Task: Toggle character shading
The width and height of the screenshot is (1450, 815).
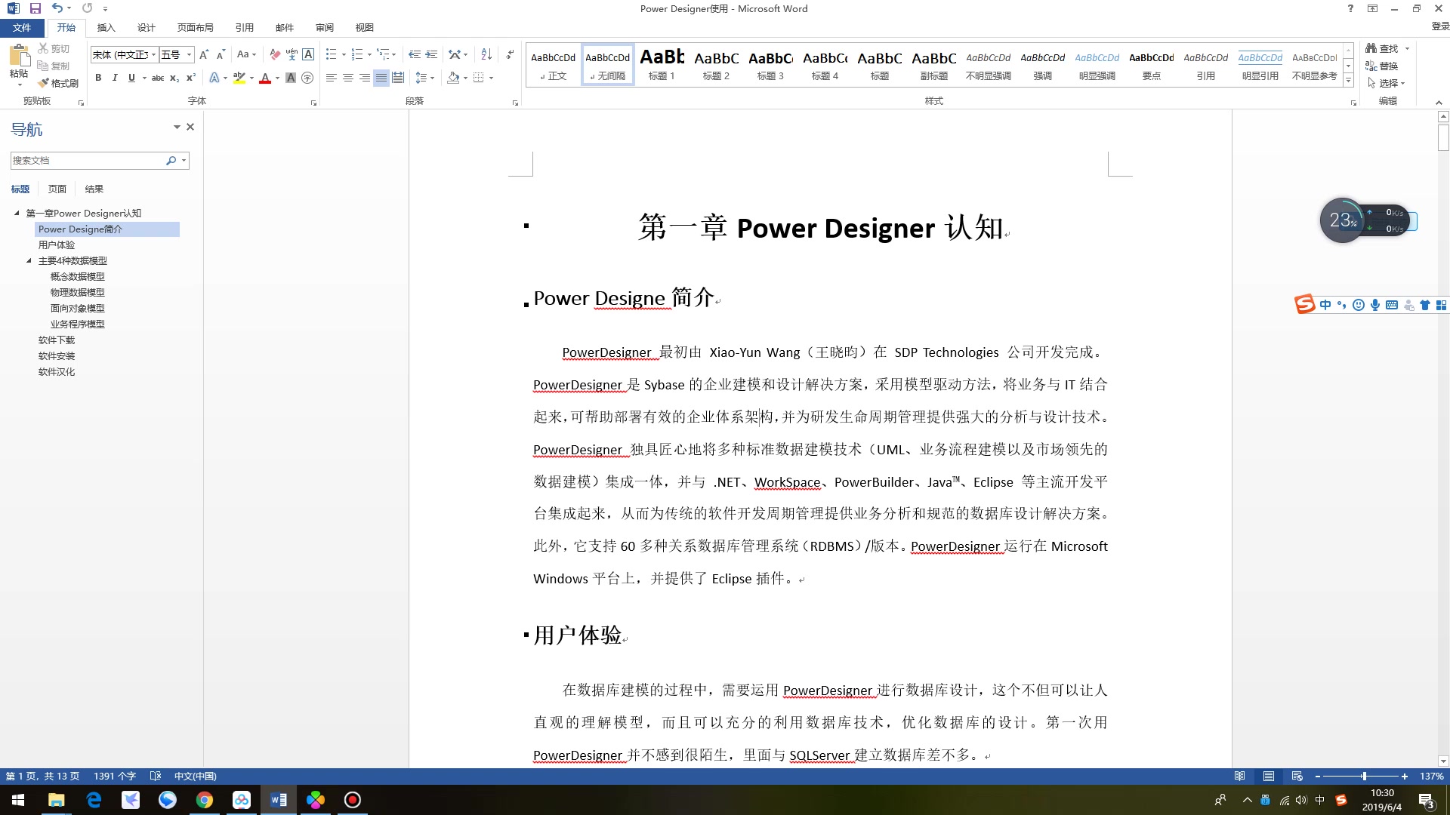Action: pyautogui.click(x=291, y=78)
